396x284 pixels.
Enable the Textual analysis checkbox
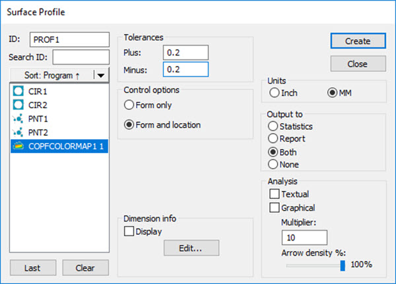[x=274, y=194]
